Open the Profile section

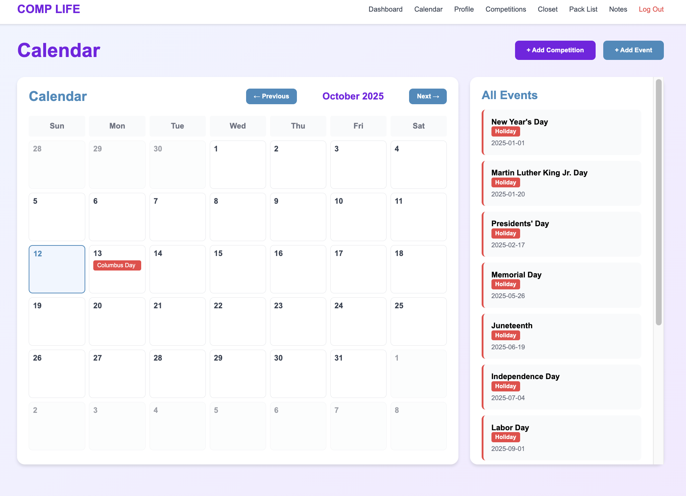[464, 9]
